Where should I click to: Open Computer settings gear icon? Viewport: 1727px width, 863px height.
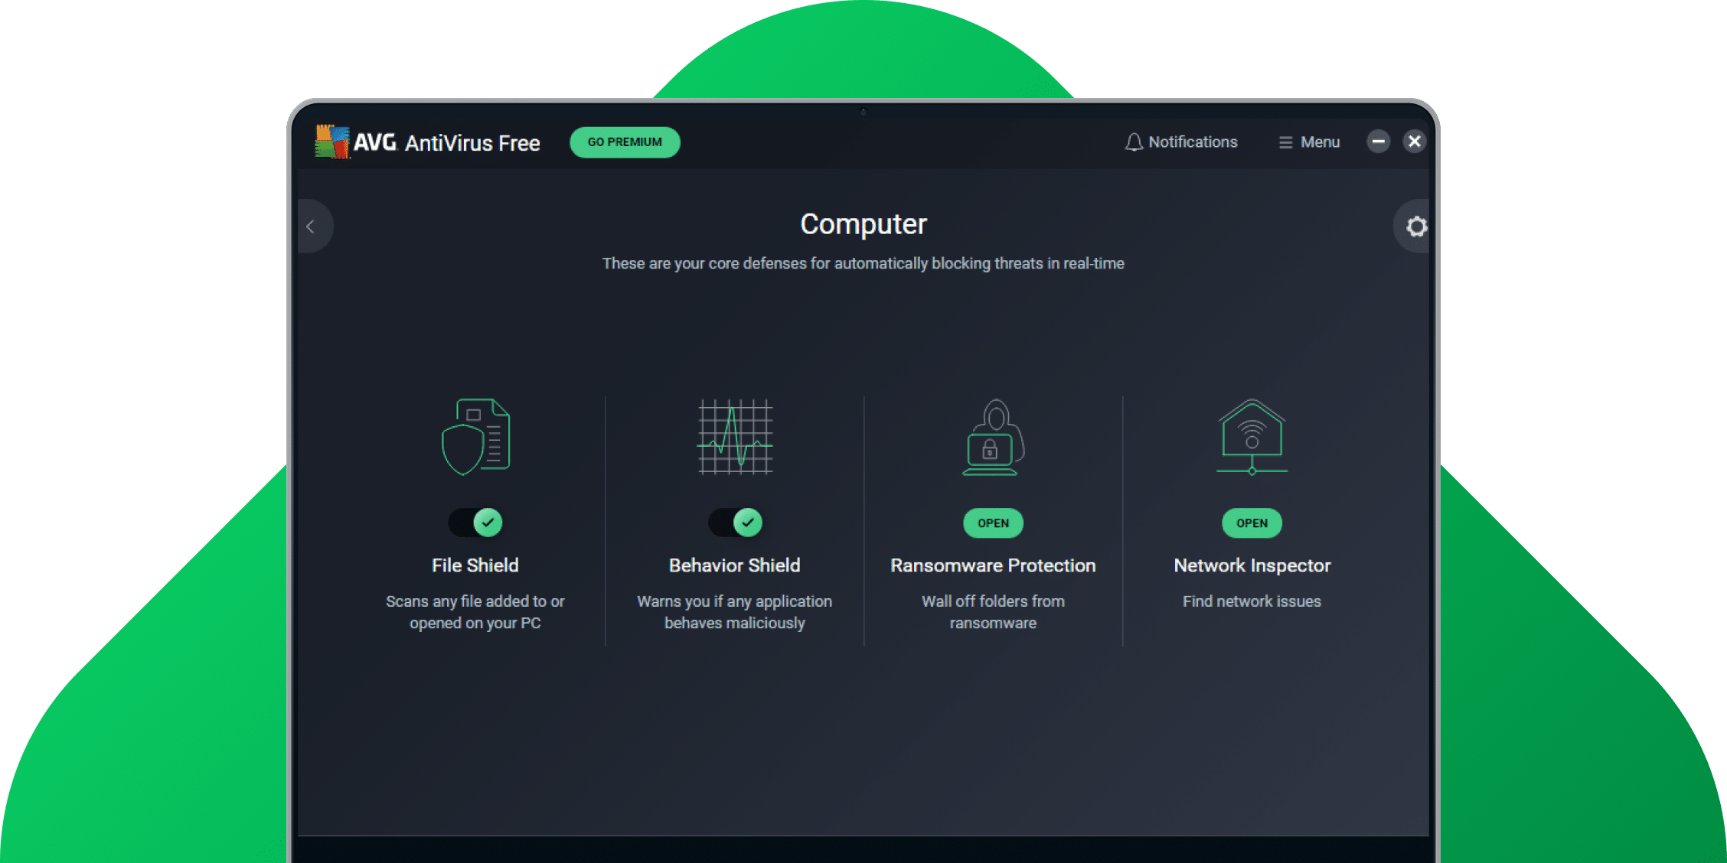(1416, 226)
